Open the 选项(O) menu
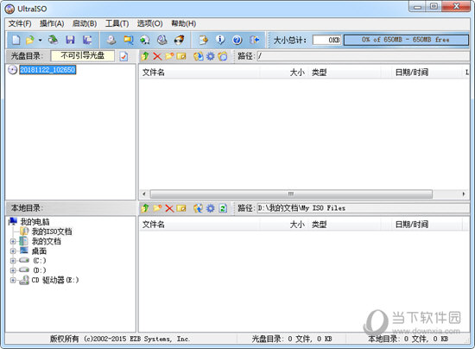The height and width of the screenshot is (349, 475). point(149,23)
